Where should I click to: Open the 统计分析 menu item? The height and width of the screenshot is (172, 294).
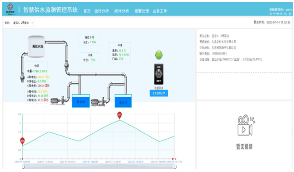click(122, 11)
